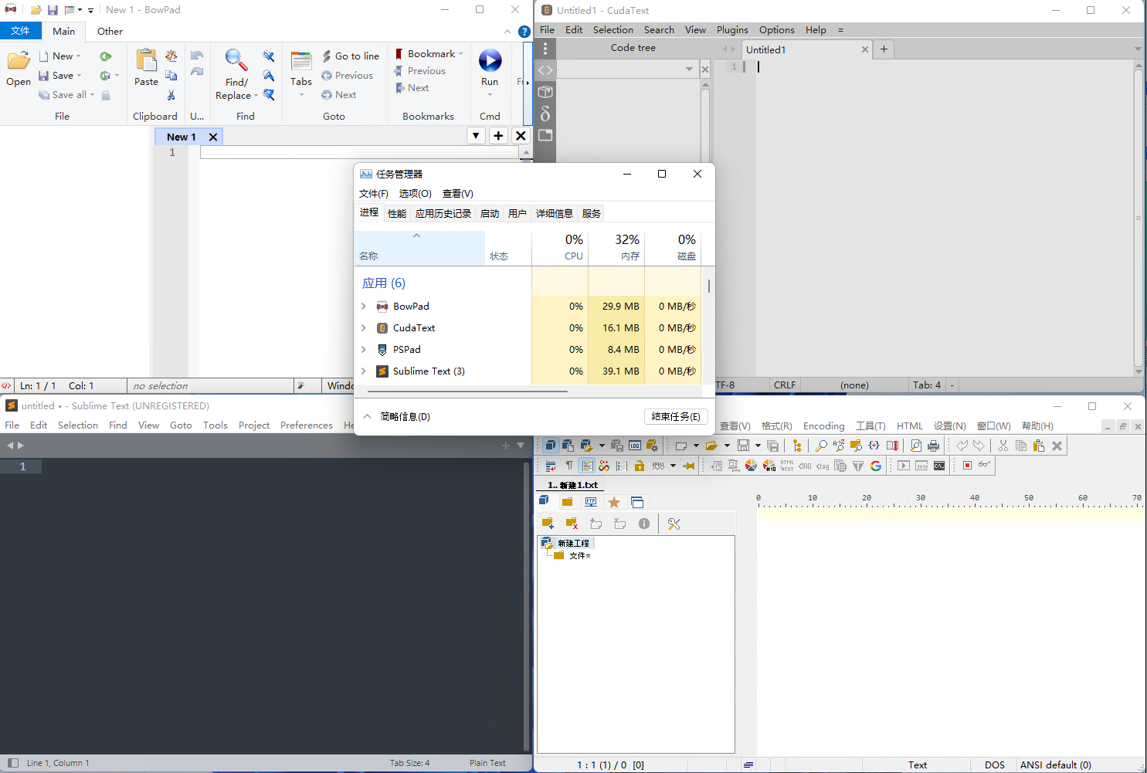This screenshot has width=1147, height=773.
Task: Click the BowPad cut scissors icon
Action: click(x=171, y=95)
